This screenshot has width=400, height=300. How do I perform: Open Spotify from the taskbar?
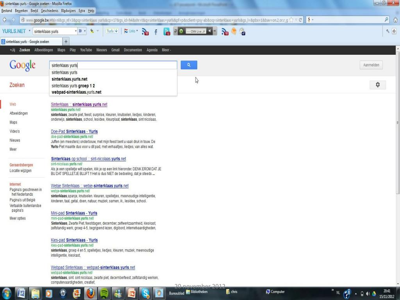pos(104,294)
